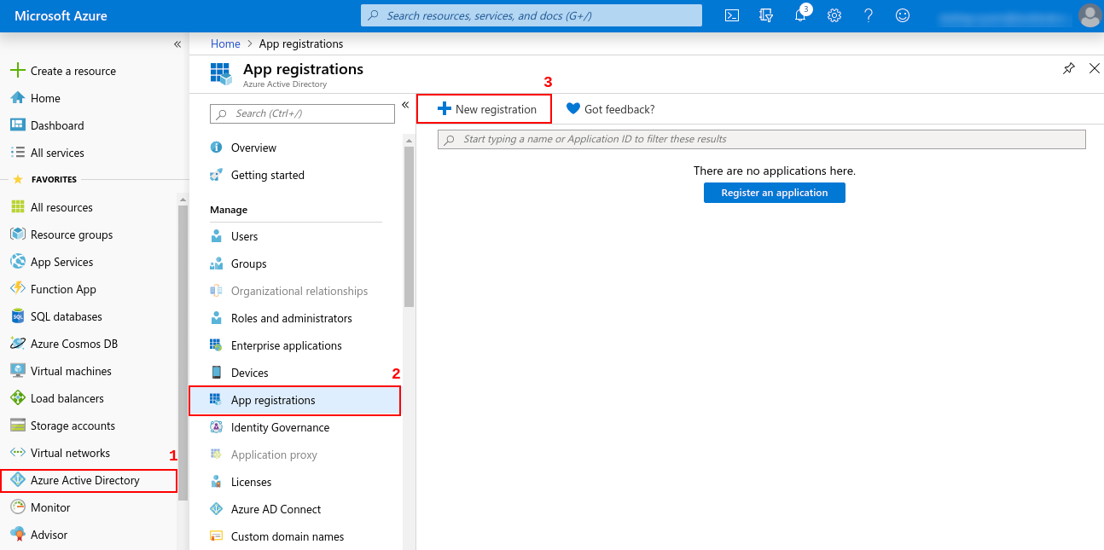Click the global search resources box
The width and height of the screenshot is (1104, 550).
(x=532, y=15)
